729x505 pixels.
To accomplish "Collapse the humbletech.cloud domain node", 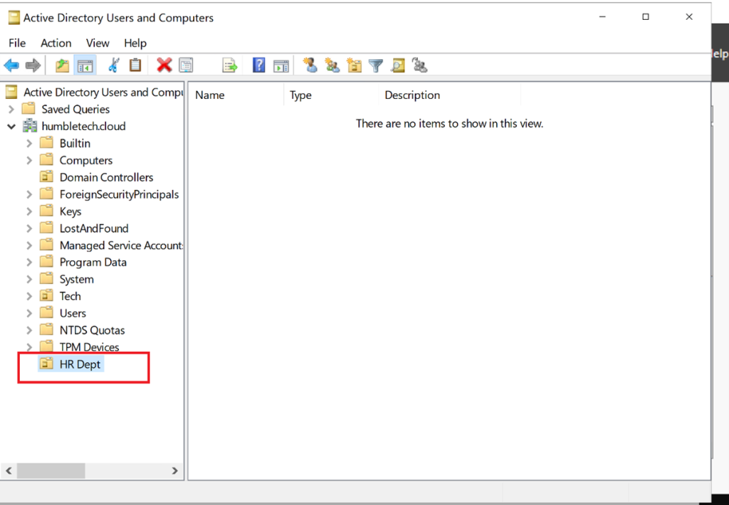I will [x=11, y=127].
